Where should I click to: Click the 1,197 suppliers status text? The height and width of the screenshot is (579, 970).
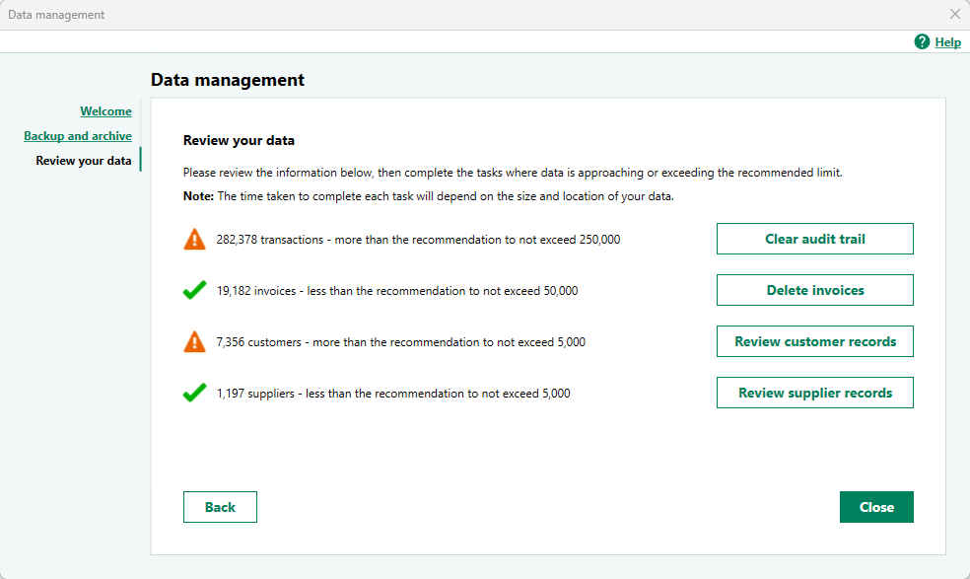(x=392, y=394)
